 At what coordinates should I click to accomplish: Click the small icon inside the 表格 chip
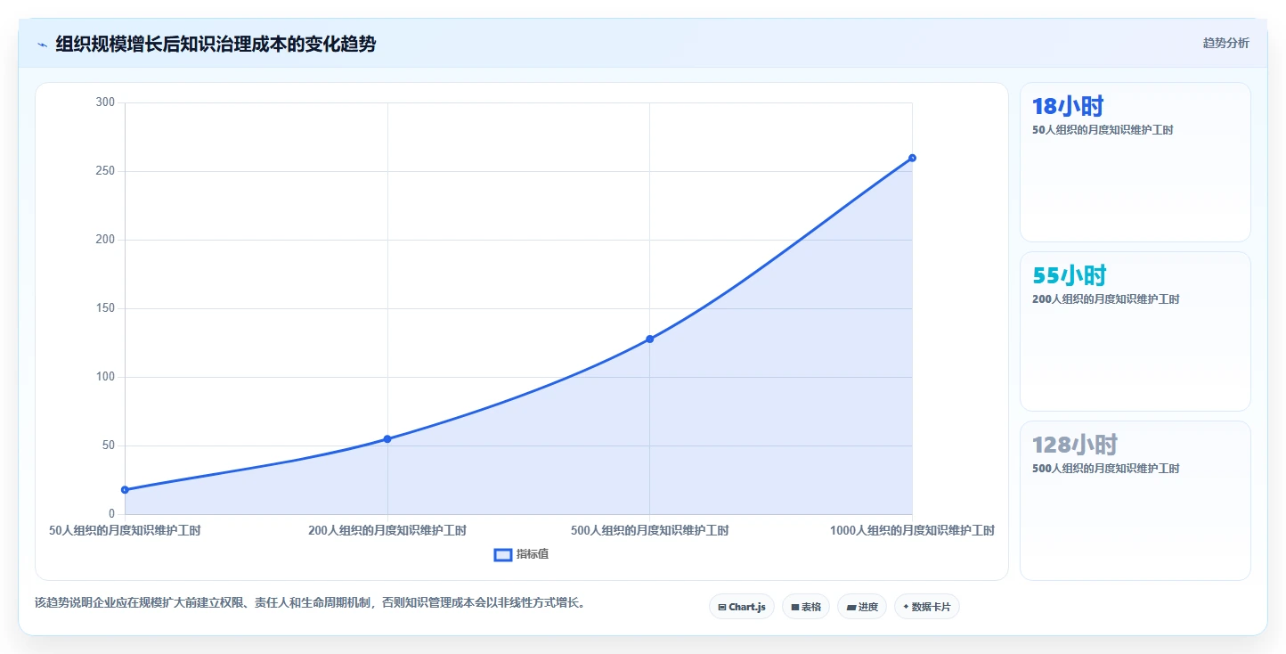795,608
